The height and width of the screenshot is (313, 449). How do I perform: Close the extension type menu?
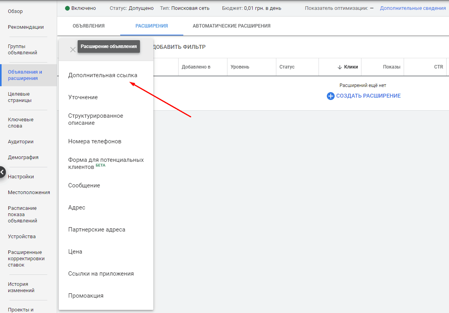click(73, 49)
